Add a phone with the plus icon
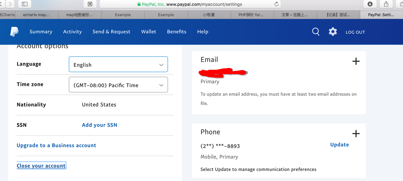Viewport: 403px width, 181px height. tap(356, 134)
